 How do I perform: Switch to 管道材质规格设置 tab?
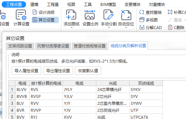pos(90,46)
